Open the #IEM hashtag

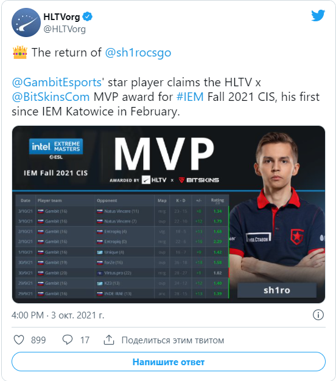(x=190, y=97)
